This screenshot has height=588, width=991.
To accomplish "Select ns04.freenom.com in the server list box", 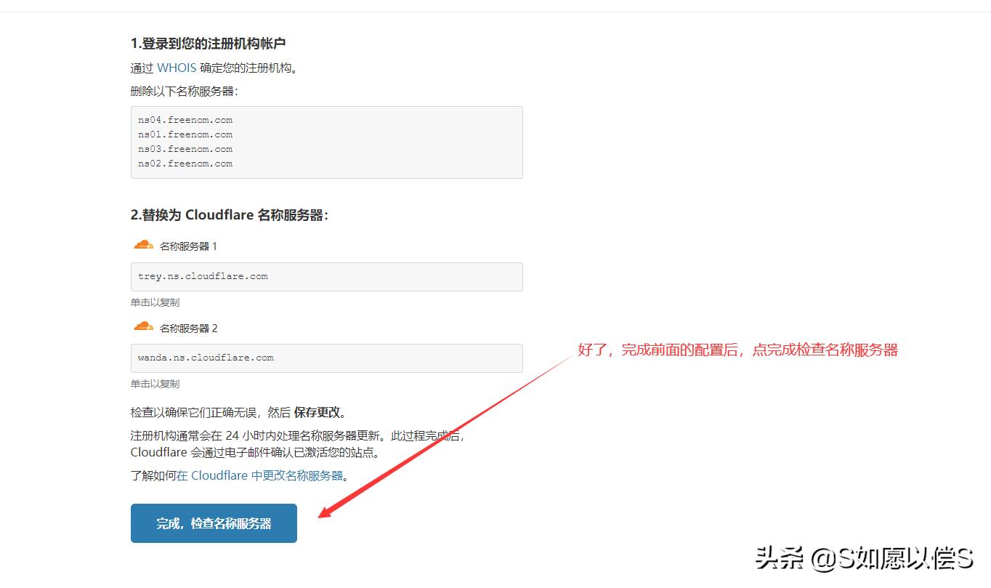I will click(184, 119).
